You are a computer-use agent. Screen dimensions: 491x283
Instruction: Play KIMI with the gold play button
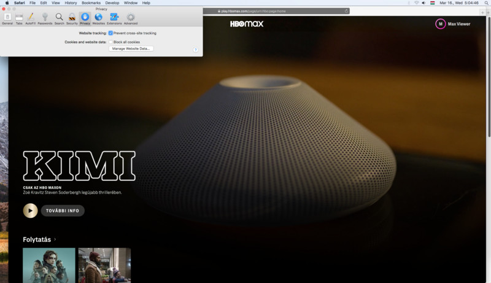click(x=30, y=211)
